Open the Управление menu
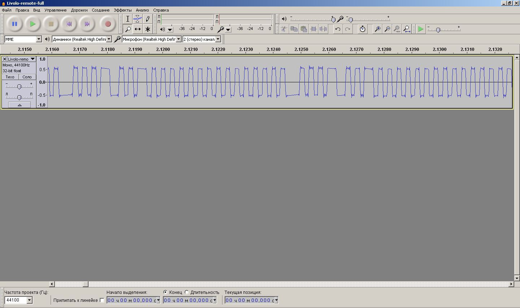 click(x=56, y=10)
